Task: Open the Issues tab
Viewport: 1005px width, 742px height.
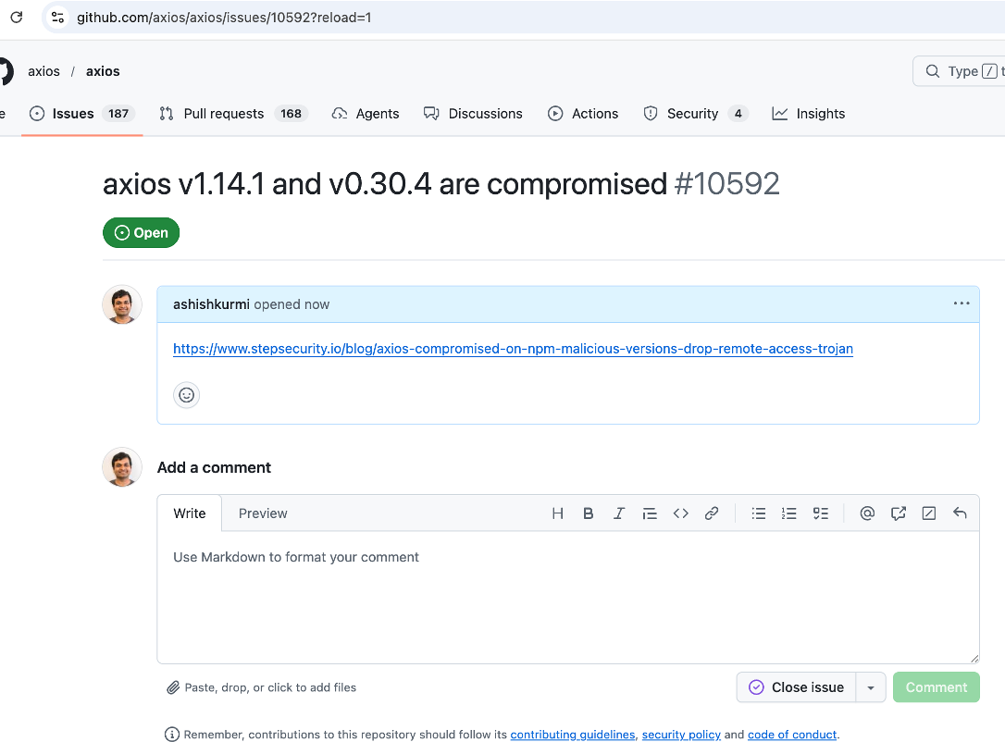Action: point(82,114)
